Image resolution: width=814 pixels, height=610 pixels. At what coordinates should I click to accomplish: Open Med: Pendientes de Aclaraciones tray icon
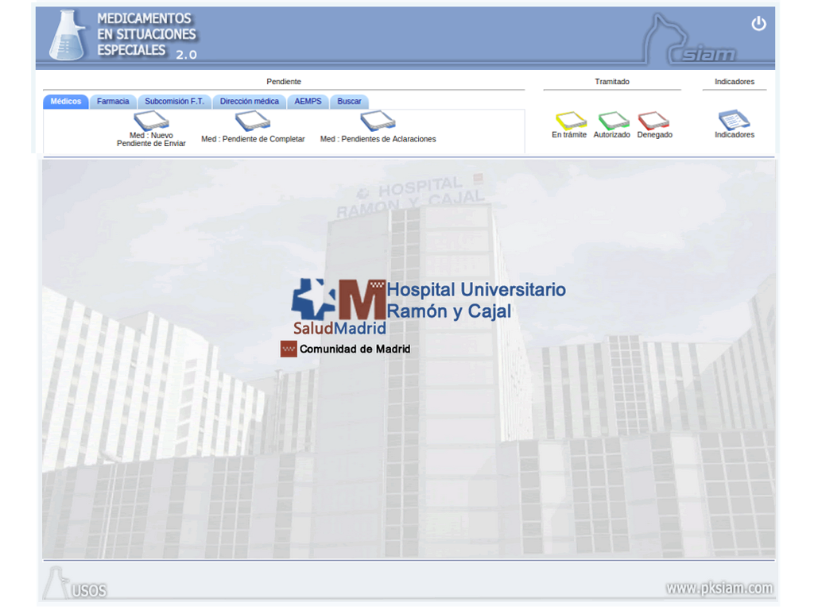click(378, 121)
